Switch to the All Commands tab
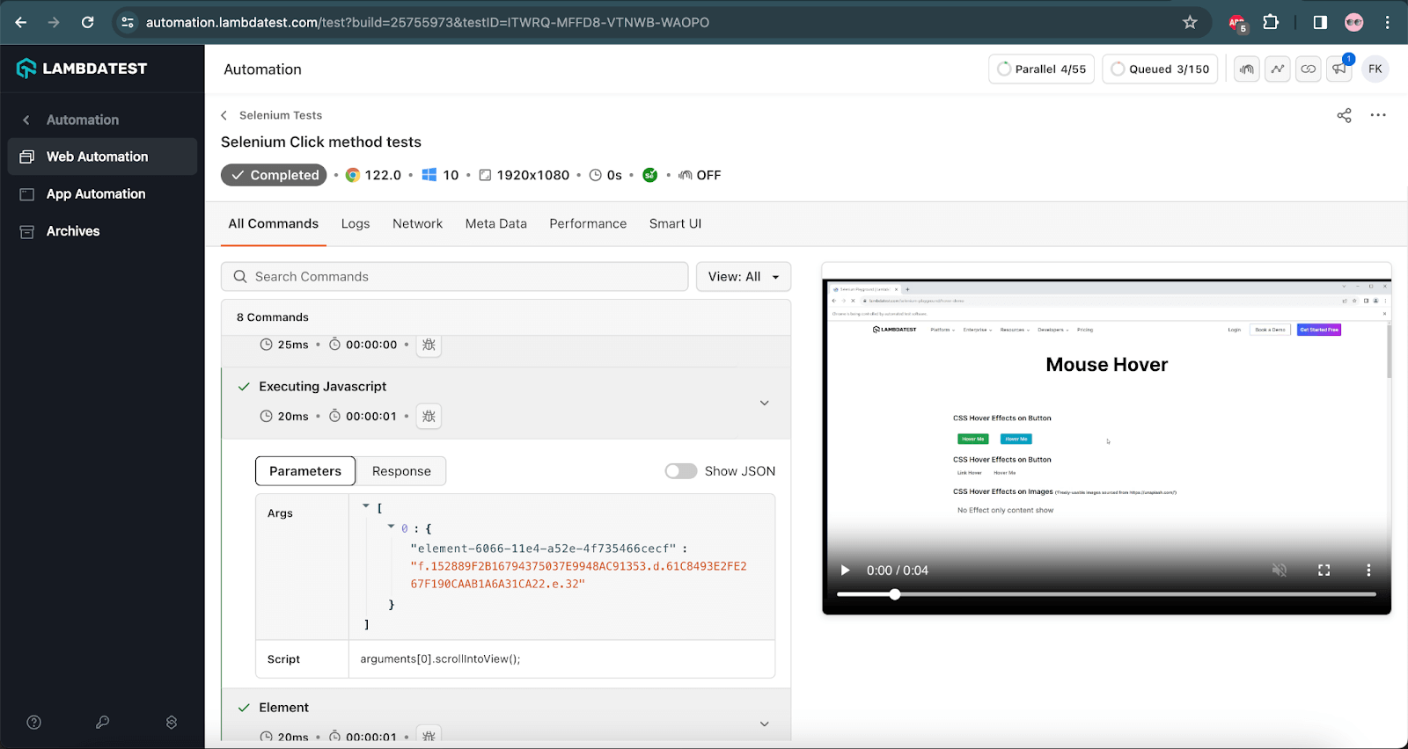1408x749 pixels. (x=274, y=223)
